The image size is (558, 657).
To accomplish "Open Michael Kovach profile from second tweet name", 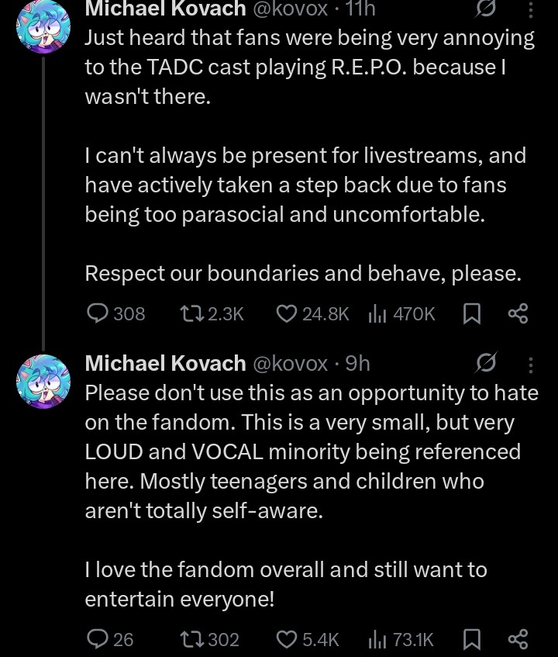I will click(165, 363).
